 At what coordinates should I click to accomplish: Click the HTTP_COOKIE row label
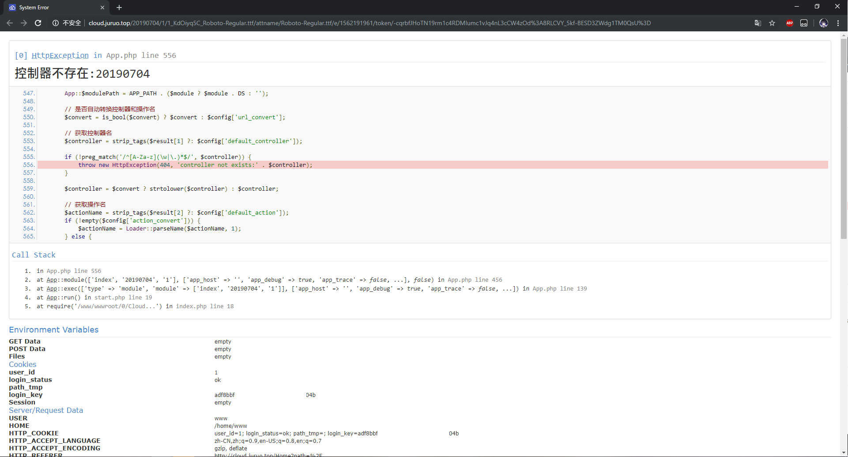34,433
